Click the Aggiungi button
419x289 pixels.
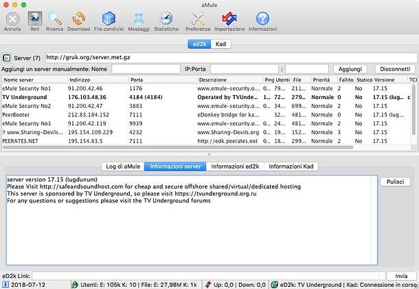tap(350, 69)
